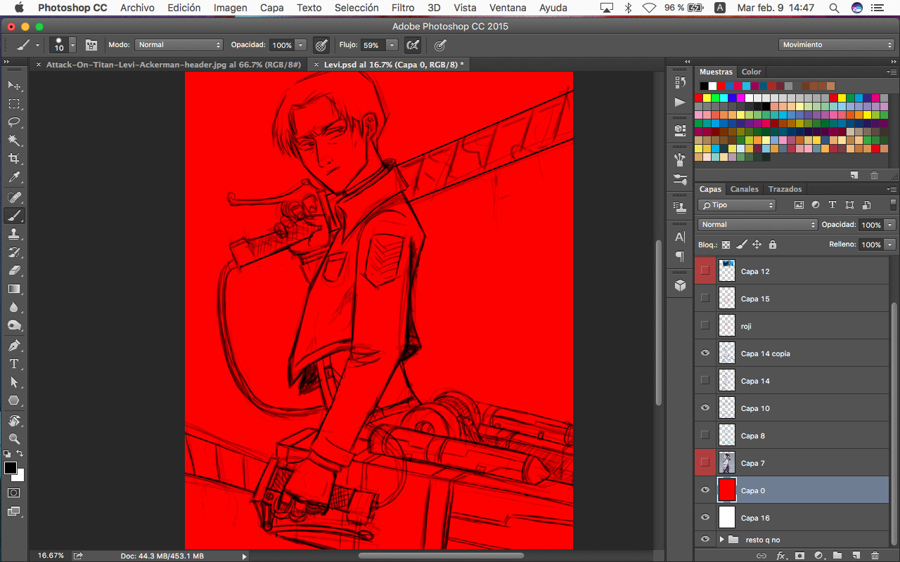Select the Pen tool
This screenshot has height=562, width=900.
(x=14, y=346)
